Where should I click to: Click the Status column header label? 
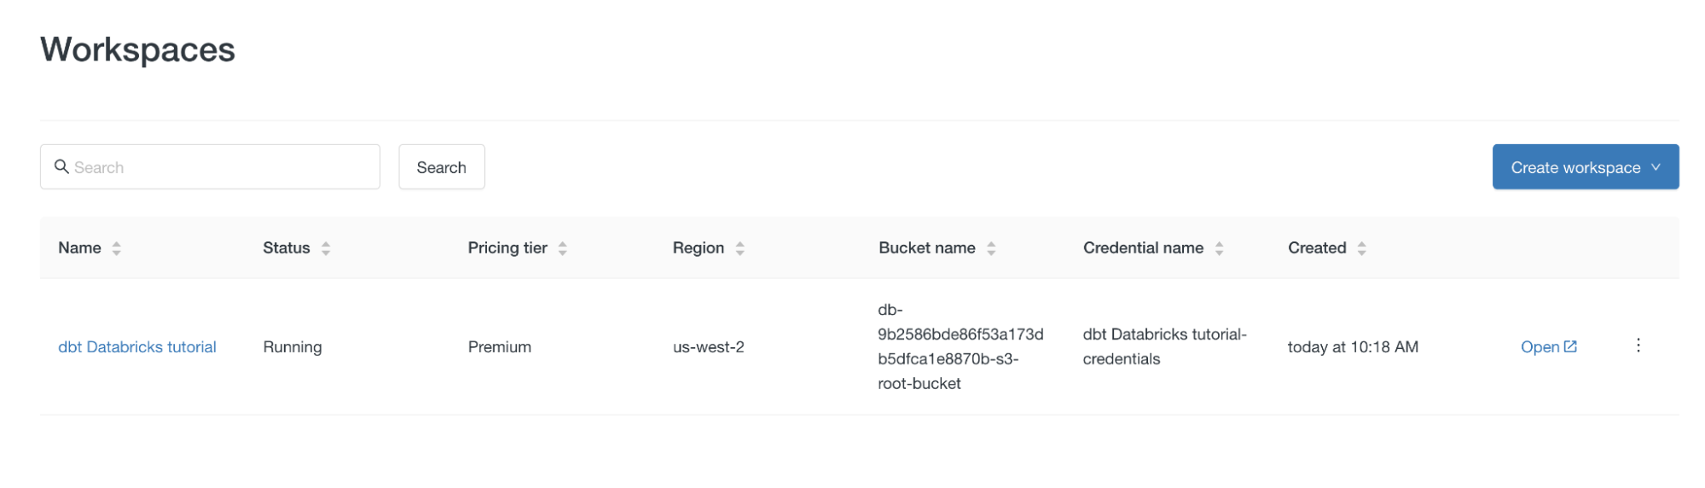coord(286,248)
